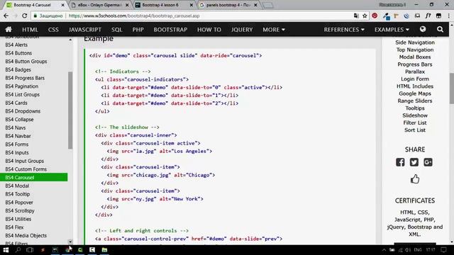454x255 pixels.
Task: Open the Windows Start menu
Action: (6, 250)
